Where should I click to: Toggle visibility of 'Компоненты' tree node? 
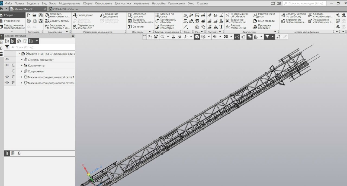[x=7, y=65]
